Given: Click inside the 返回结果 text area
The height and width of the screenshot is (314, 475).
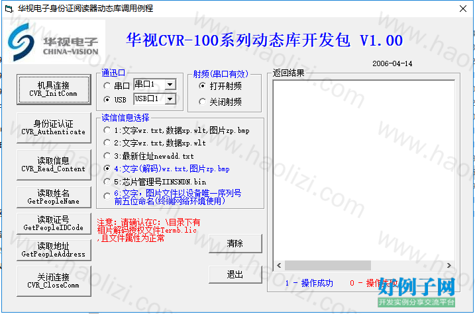Looking at the screenshot, I should click(364, 171).
